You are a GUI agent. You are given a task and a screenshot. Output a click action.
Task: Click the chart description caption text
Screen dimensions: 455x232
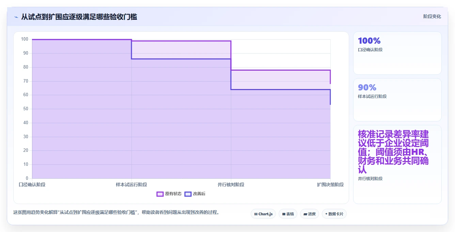116,212
